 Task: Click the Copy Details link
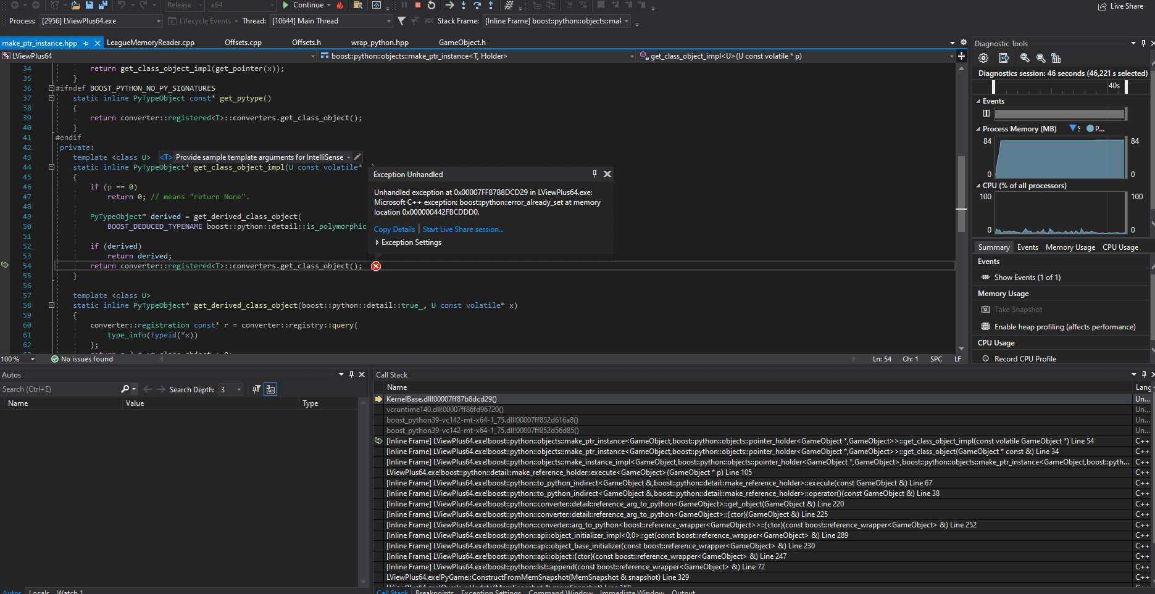coord(394,229)
